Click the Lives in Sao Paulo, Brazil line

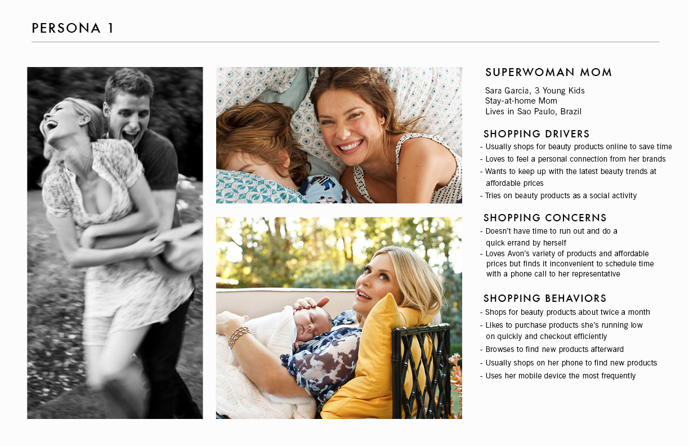pyautogui.click(x=533, y=111)
